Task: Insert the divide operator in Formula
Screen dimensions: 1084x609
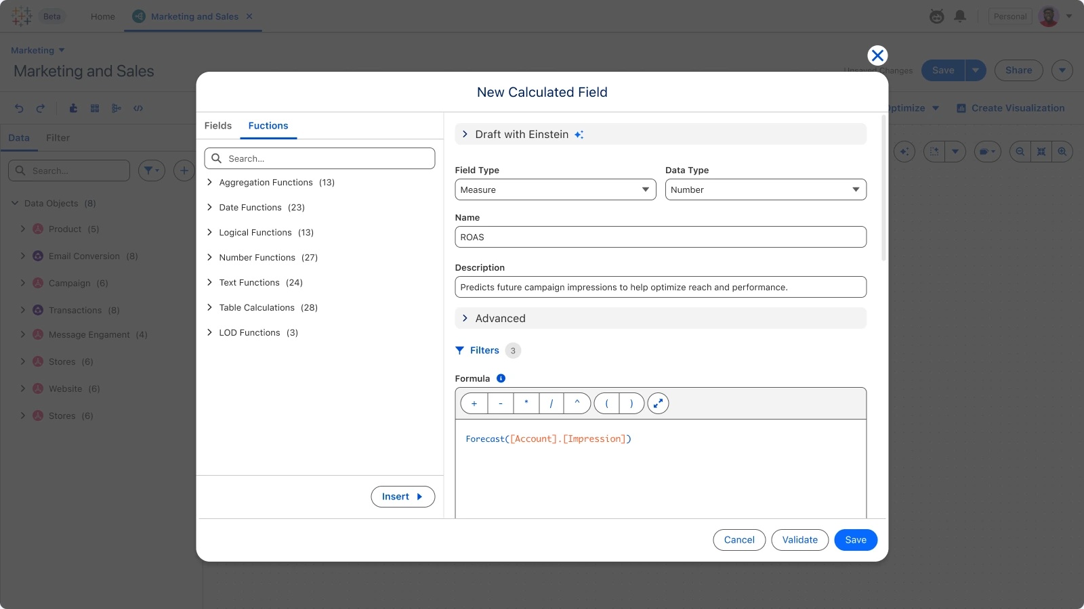Action: 551,403
